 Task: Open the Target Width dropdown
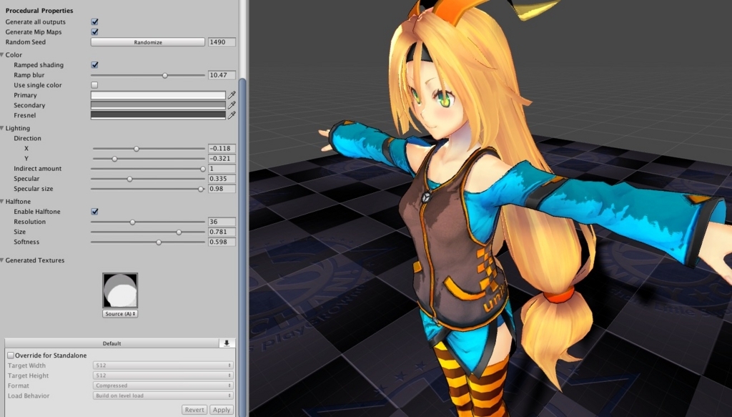[x=163, y=366]
